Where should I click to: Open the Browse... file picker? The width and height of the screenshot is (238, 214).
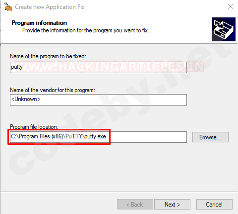pyautogui.click(x=210, y=137)
